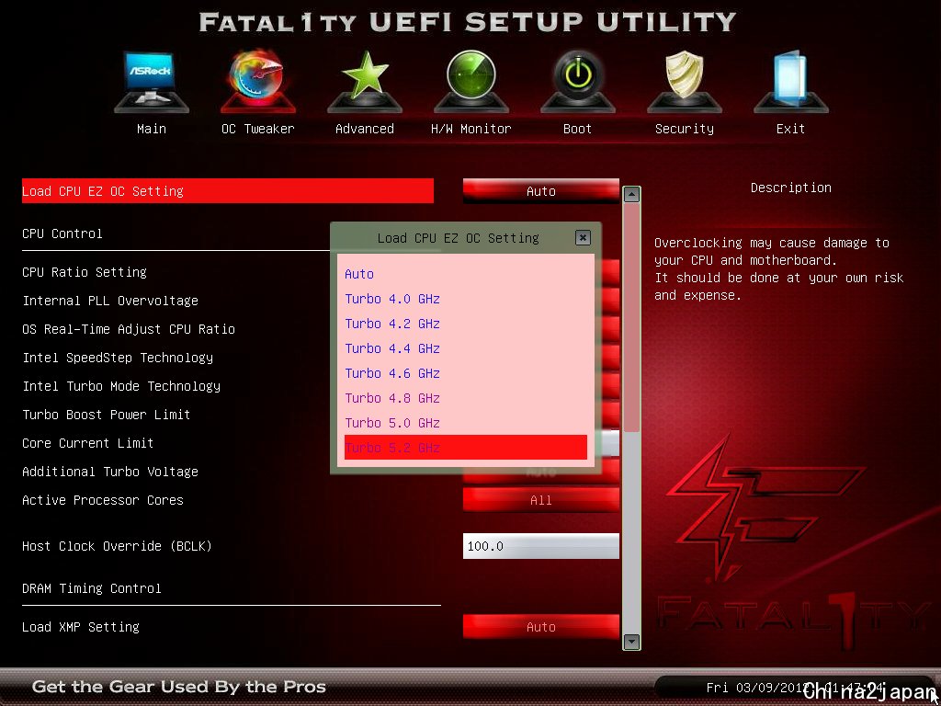This screenshot has width=941, height=706.
Task: Select Internal PLL Overvoltage row
Action: coord(110,301)
